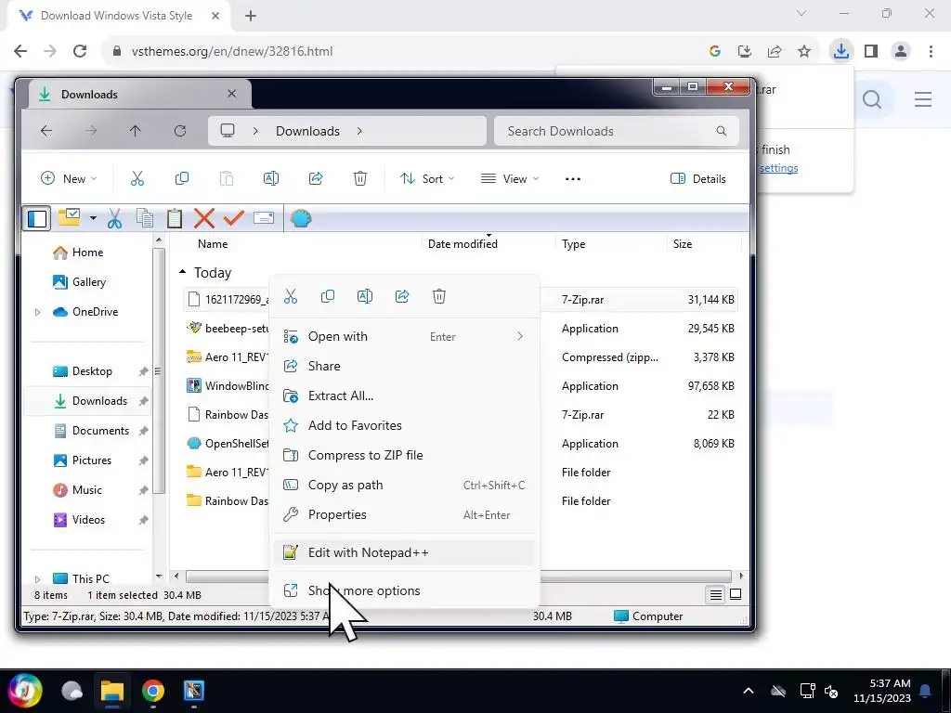This screenshot has height=713, width=951.
Task: Choose Edit with Notepad++
Action: click(404, 553)
